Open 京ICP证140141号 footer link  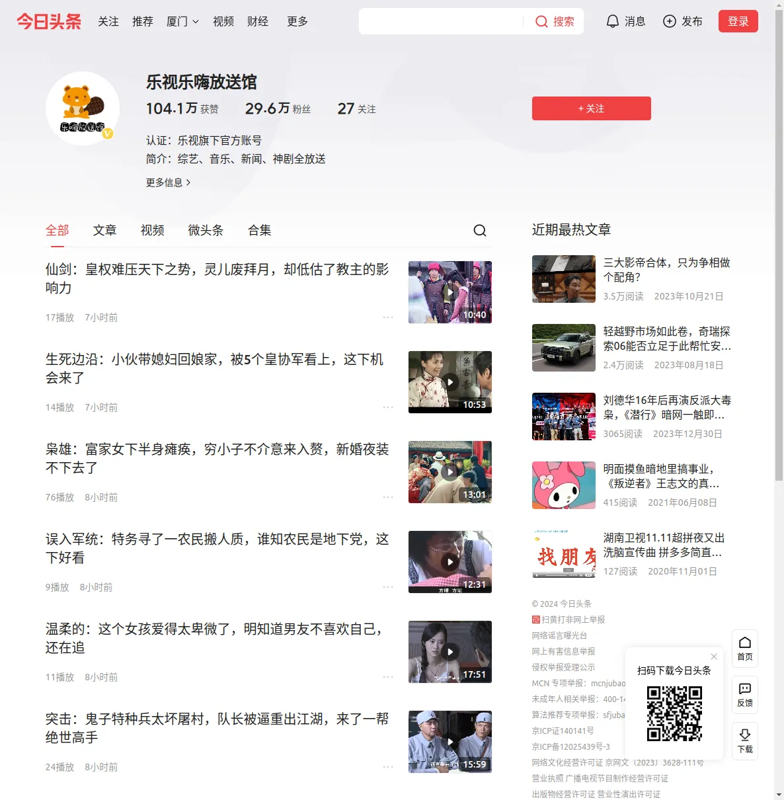[563, 731]
